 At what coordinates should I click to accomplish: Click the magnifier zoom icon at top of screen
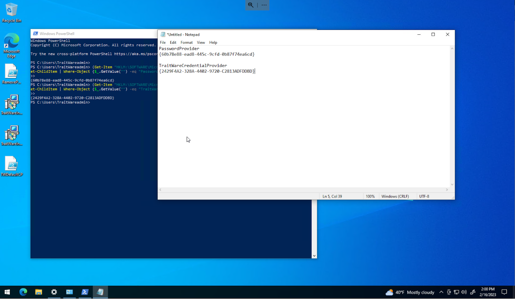point(251,5)
